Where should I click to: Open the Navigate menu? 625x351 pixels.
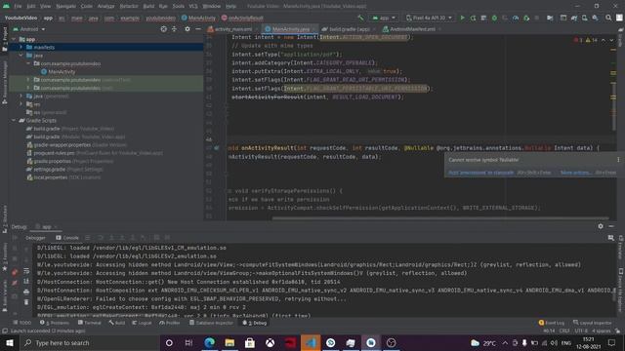(65, 6)
